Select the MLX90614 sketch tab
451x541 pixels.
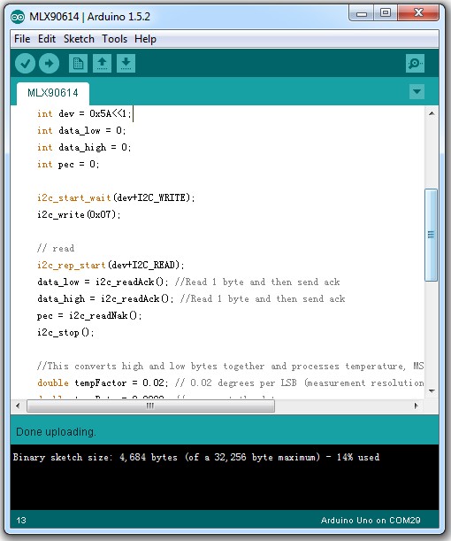point(53,93)
